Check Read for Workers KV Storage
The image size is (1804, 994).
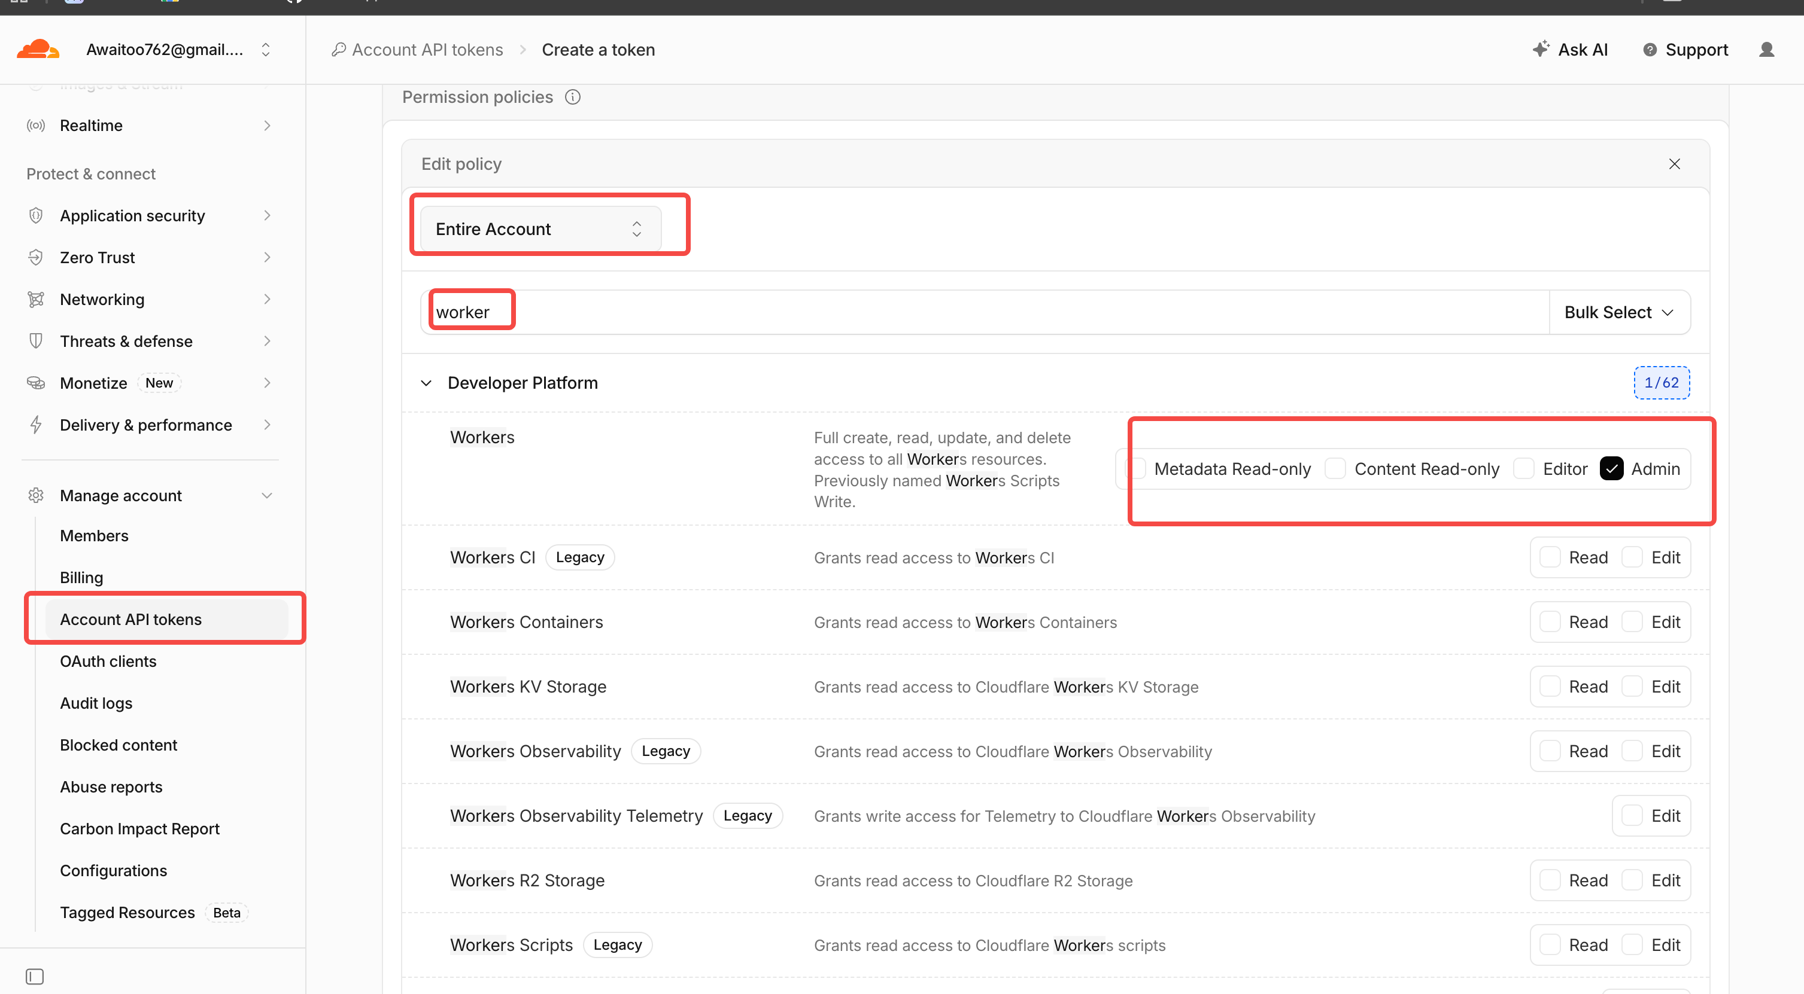[1550, 687]
